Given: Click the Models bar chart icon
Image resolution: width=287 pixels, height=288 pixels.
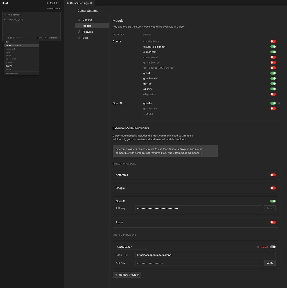Looking at the screenshot, I should 79,26.
